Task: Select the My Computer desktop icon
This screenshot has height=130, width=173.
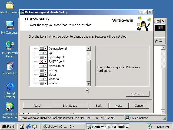Action: pos(10,28)
